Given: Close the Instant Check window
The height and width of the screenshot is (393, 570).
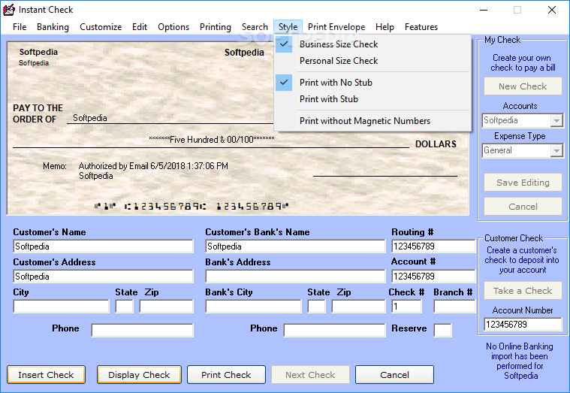Looking at the screenshot, I should tap(552, 10).
